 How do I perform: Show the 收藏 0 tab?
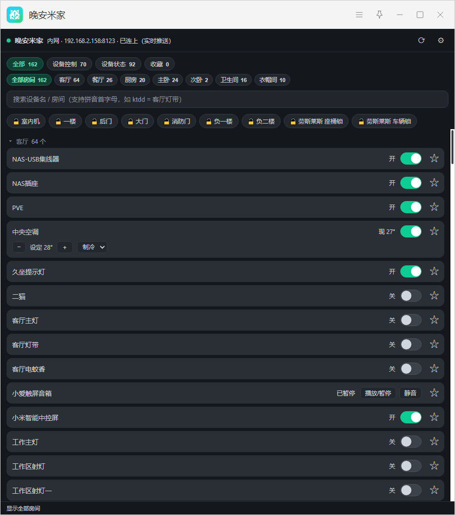tap(160, 64)
